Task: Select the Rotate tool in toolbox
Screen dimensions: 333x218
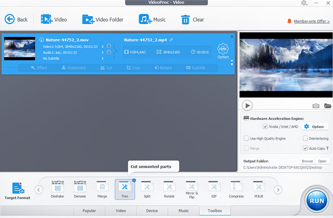Action: click(x=169, y=189)
